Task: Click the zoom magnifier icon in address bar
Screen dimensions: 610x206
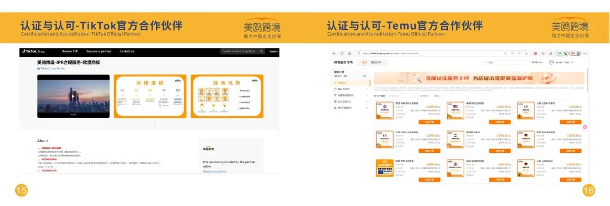Action: [x=506, y=53]
